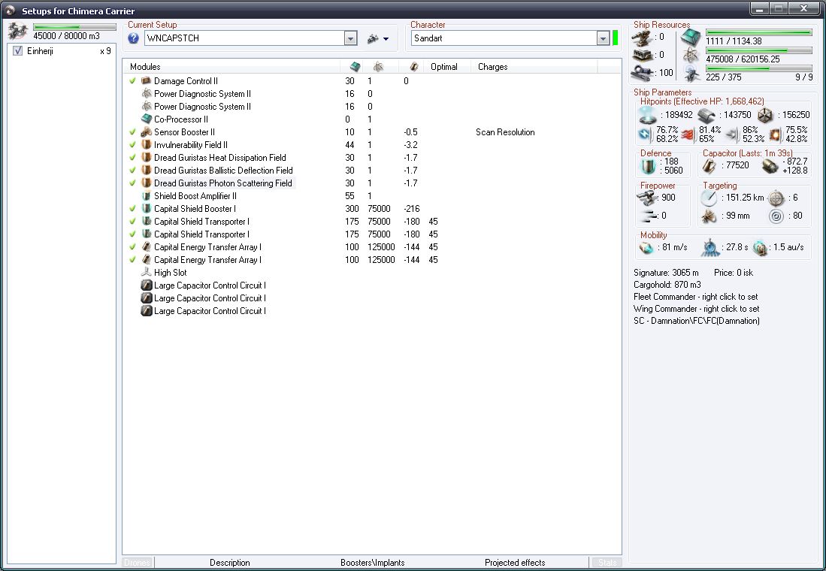Switch to the Projected effects tab
Screen dimensions: 826x571
tap(515, 563)
